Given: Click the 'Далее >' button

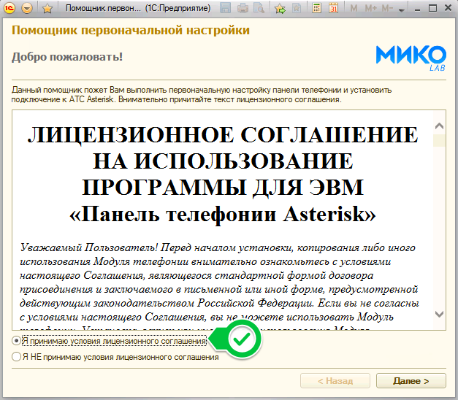Looking at the screenshot, I should click(x=411, y=381).
